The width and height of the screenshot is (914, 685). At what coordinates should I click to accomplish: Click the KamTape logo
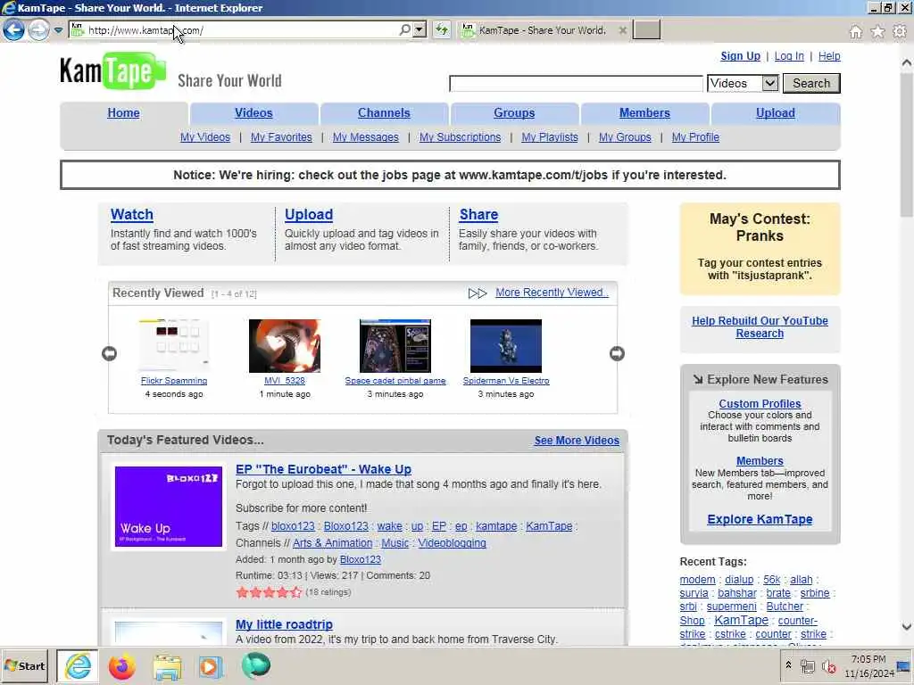point(113,71)
